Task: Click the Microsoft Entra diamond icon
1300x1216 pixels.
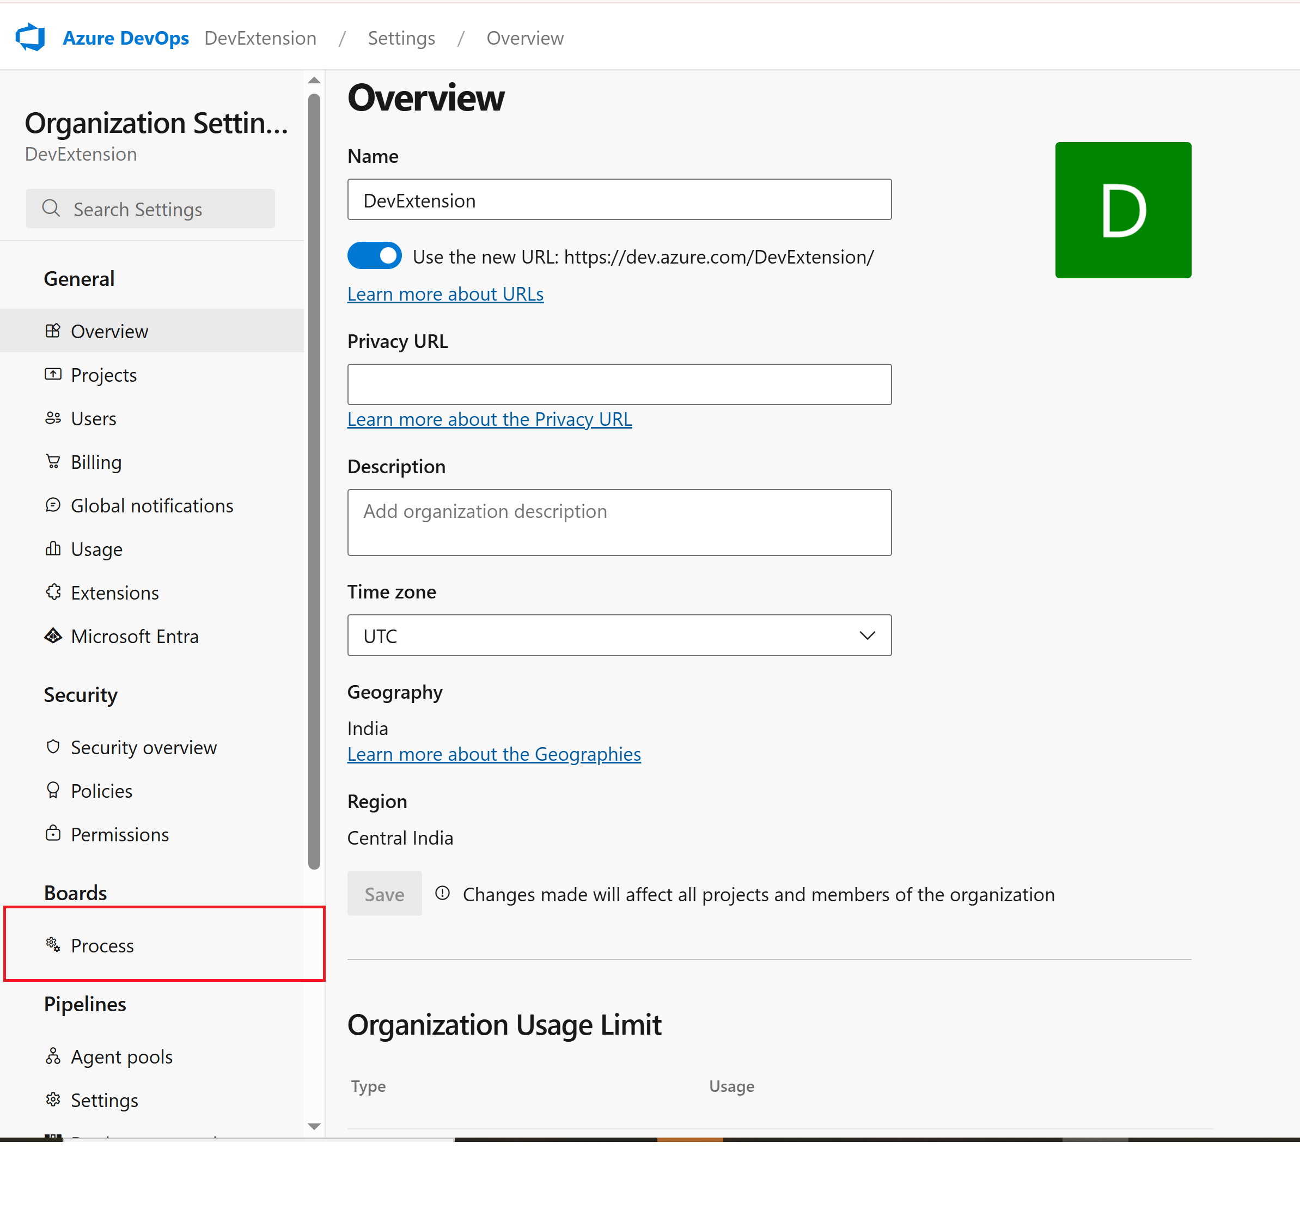Action: [x=53, y=636]
